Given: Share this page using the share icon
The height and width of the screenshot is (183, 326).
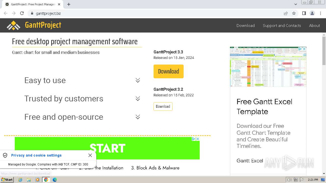Looking at the screenshot, I should (286, 13).
